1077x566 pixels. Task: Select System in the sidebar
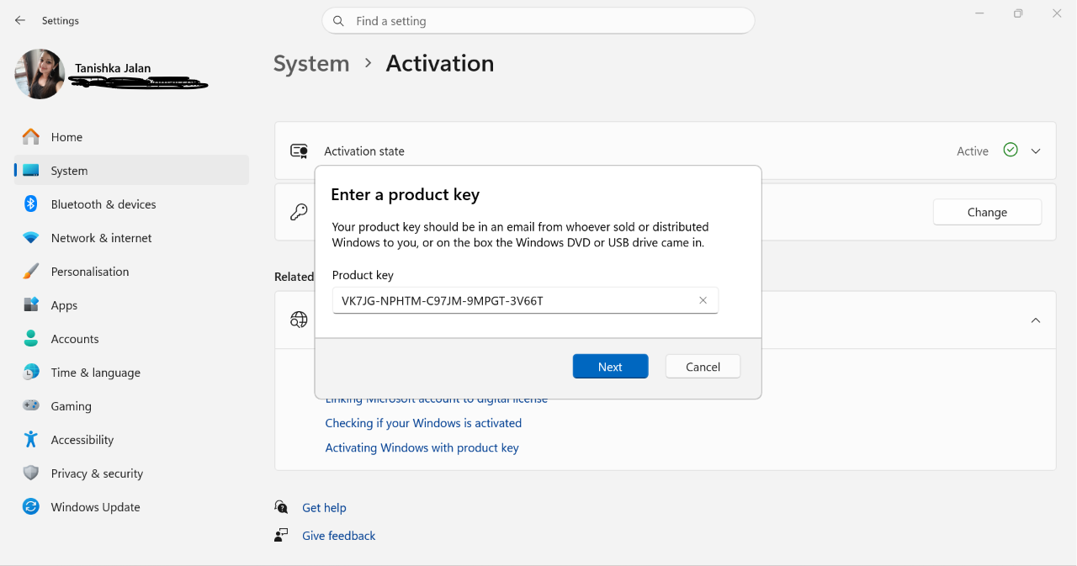coord(131,171)
